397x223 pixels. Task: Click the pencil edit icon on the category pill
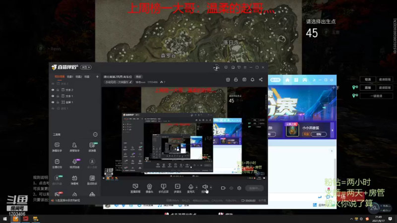(131, 82)
